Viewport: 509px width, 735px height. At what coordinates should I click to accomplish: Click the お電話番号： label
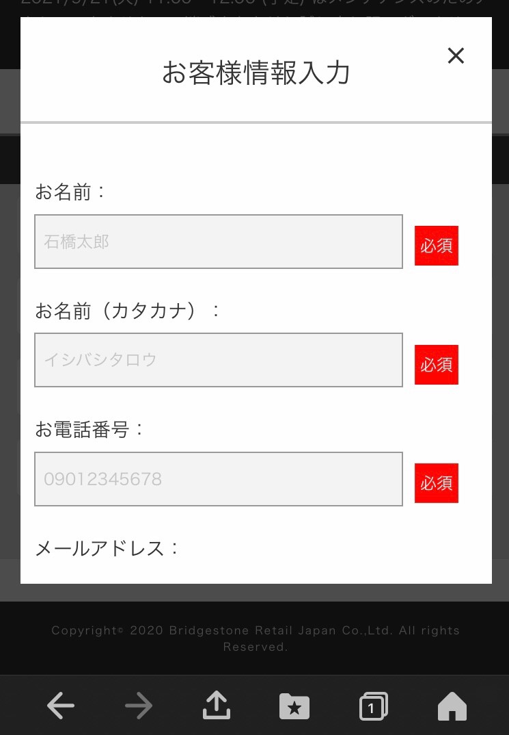(x=91, y=430)
